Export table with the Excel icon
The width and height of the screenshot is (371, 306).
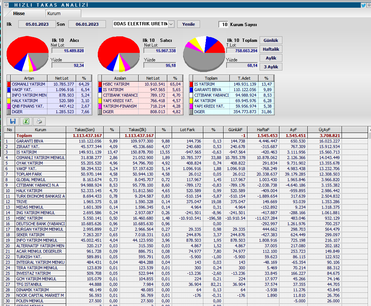26,121
